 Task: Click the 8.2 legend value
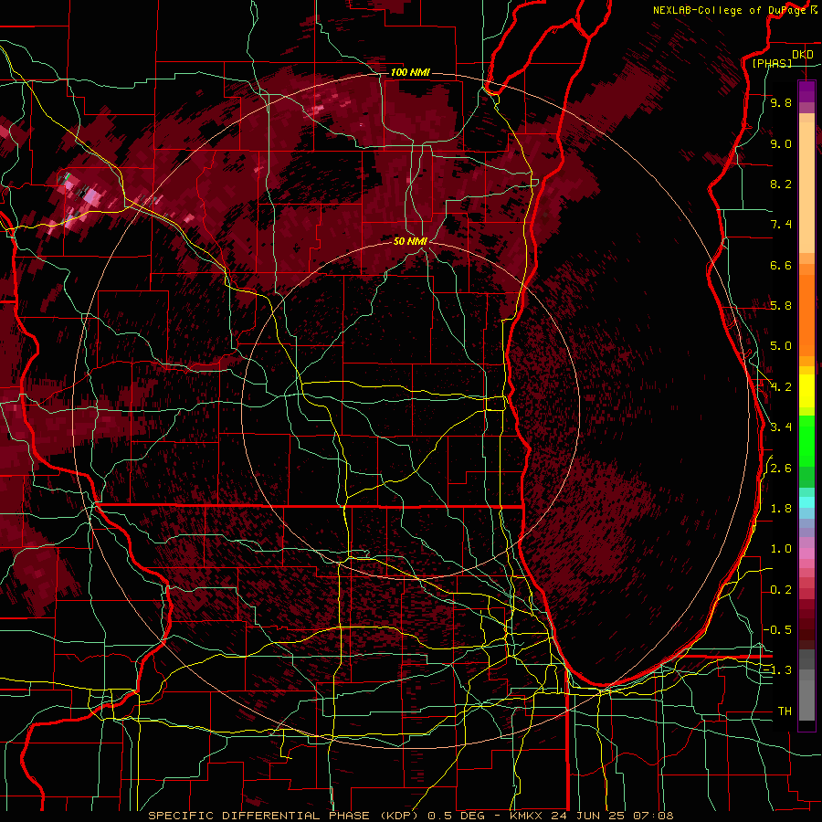[x=781, y=184]
